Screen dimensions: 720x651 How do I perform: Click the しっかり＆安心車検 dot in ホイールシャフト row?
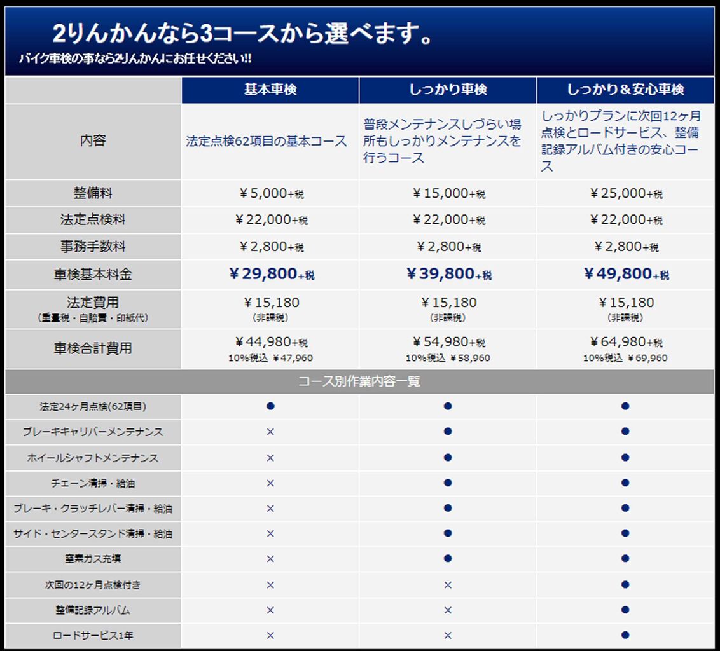click(x=625, y=458)
